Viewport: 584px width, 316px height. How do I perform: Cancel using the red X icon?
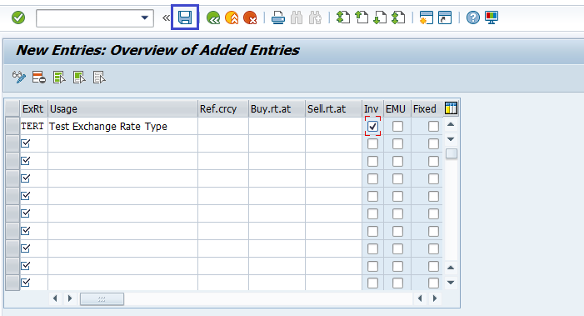click(250, 18)
